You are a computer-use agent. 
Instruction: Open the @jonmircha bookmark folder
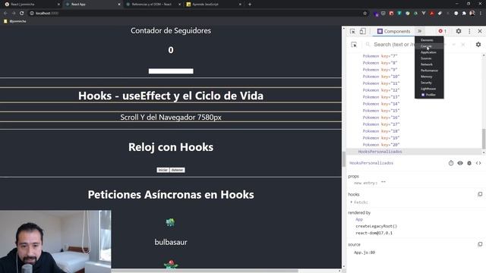[x=15, y=21]
